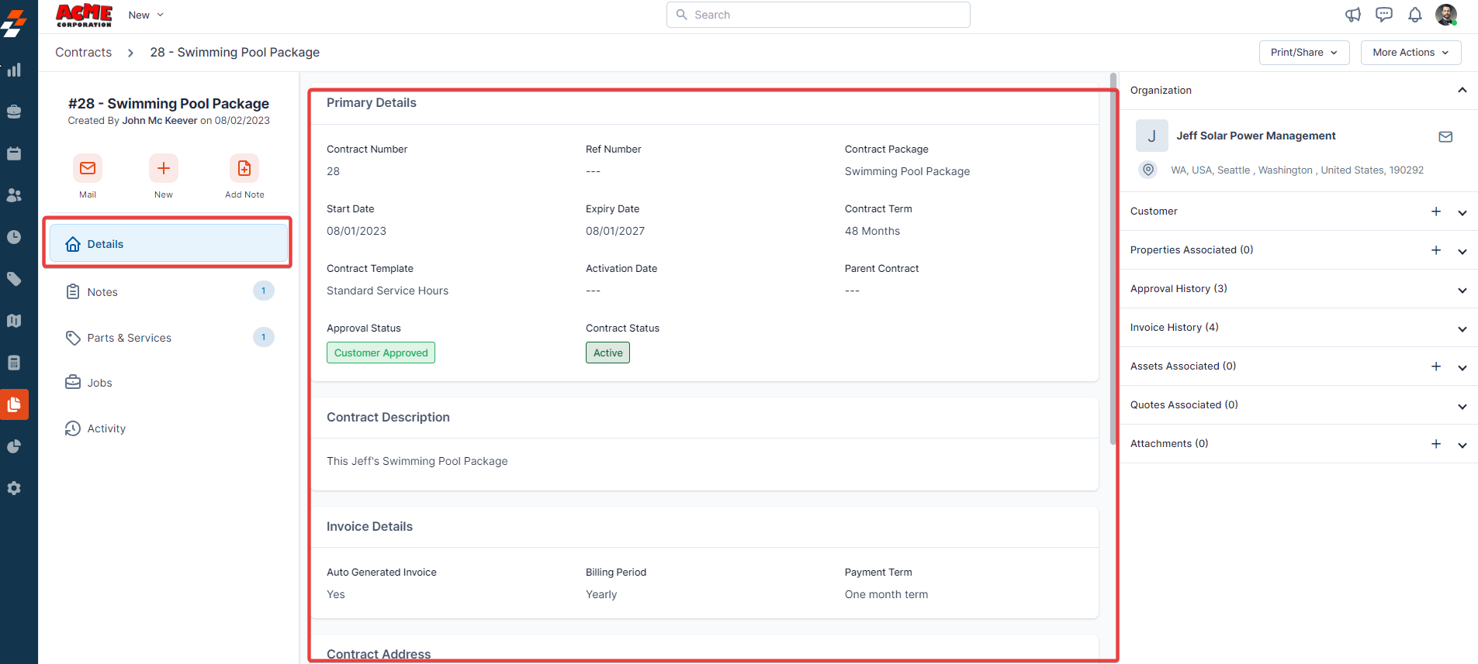Screen dimensions: 1478x664
Task: Click the Search input field
Action: (818, 15)
